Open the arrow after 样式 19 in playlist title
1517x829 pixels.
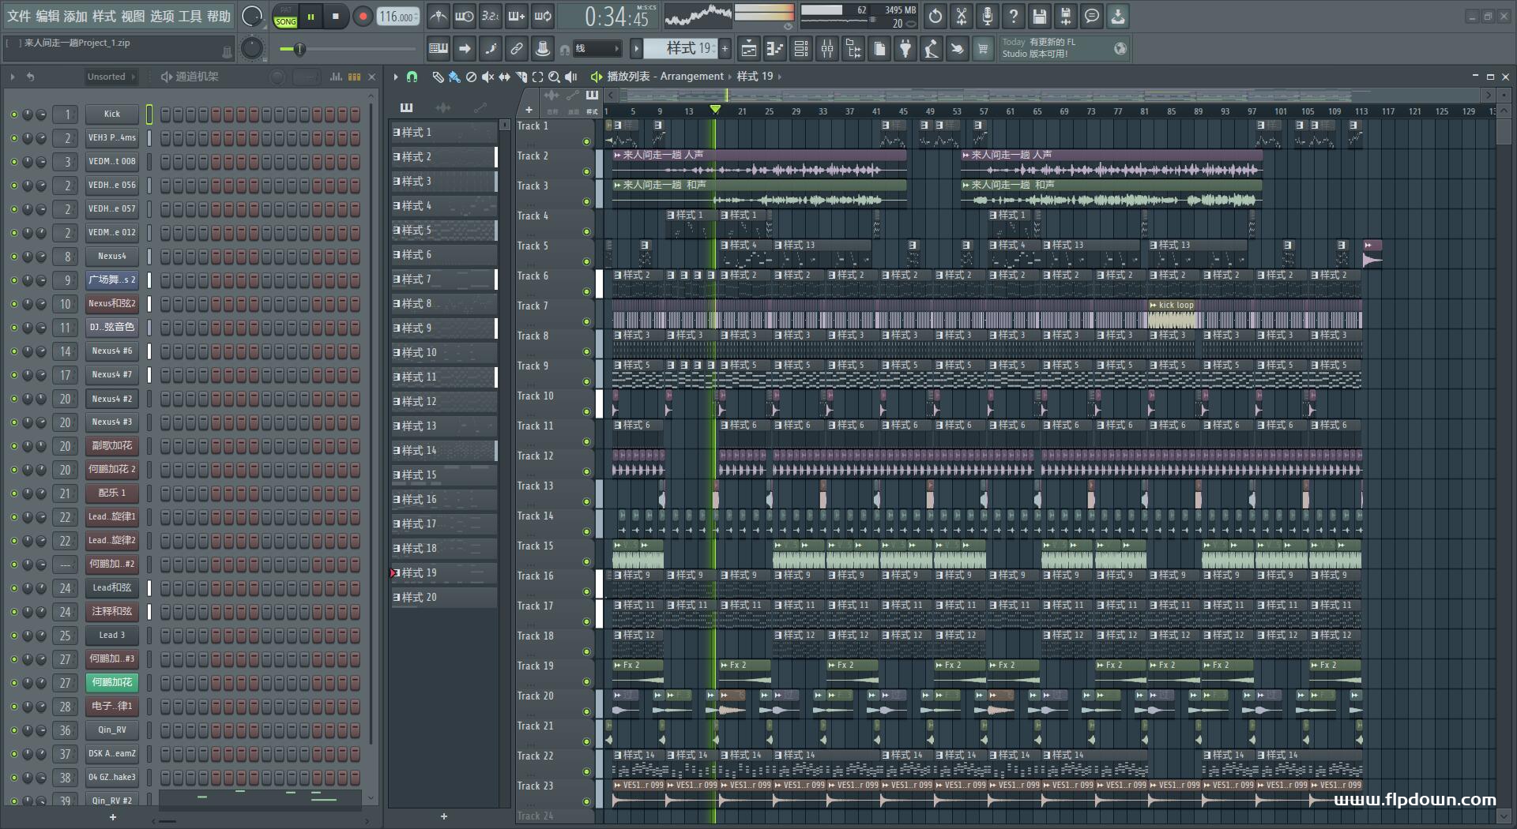[x=780, y=77]
